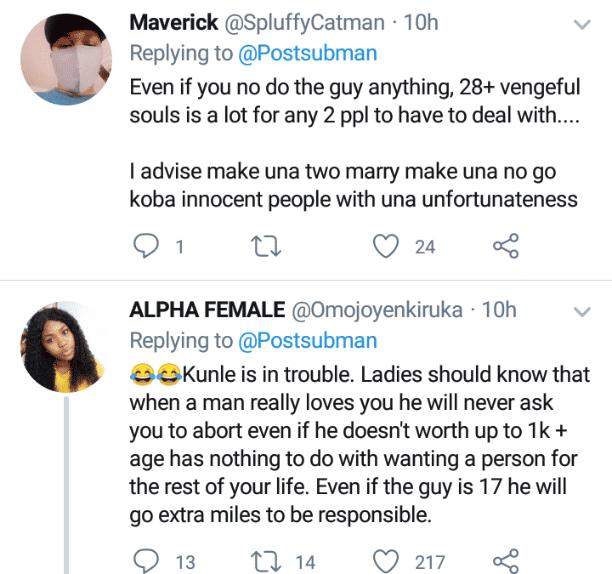Reply to ALPHA FEMALE's tweet

[148, 561]
